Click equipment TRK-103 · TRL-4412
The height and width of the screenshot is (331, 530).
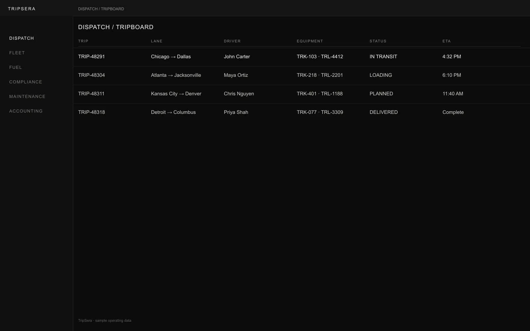pos(320,57)
